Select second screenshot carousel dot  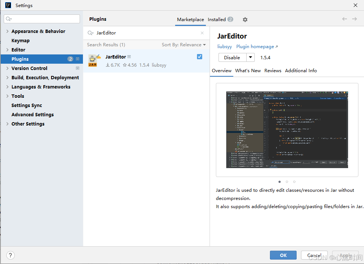287,182
